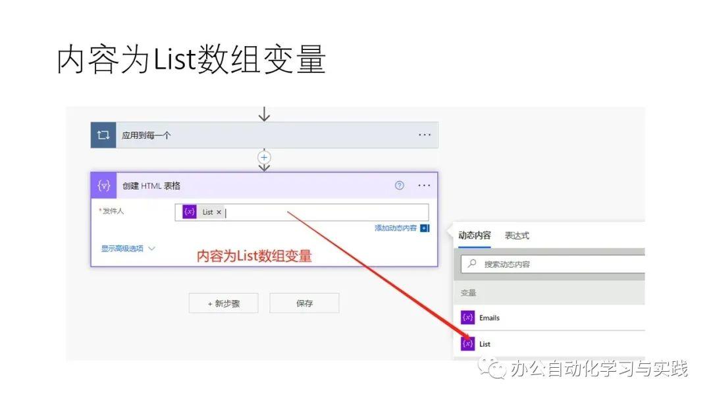This screenshot has height=400, width=711.
Task: Click the Create HTML table {x} action icon
Action: pos(103,185)
